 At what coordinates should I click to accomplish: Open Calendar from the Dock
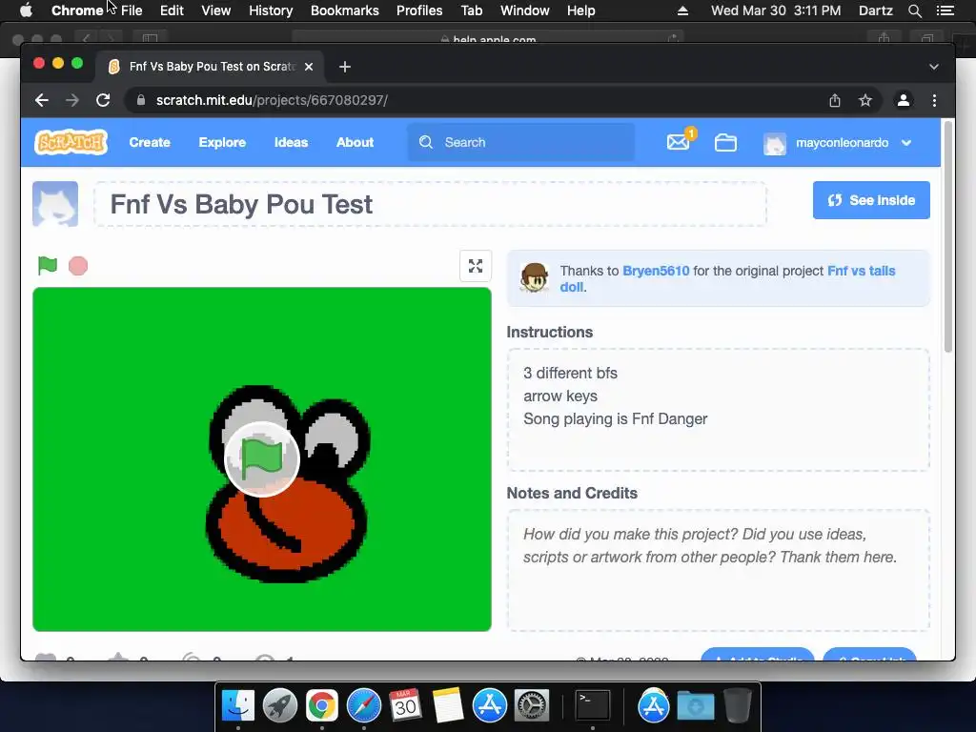406,705
